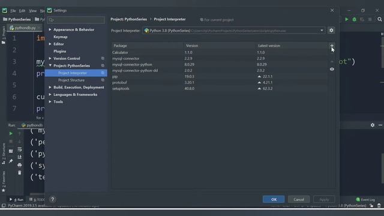Expand Version Control settings

pyautogui.click(x=50, y=59)
